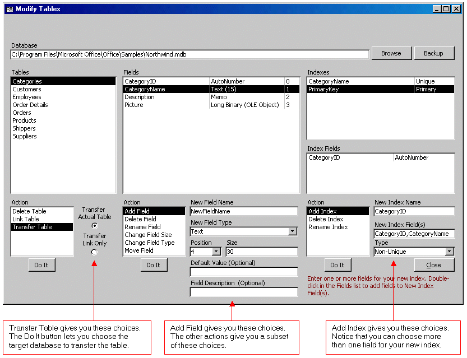Click the New Field Name input

coord(243,211)
